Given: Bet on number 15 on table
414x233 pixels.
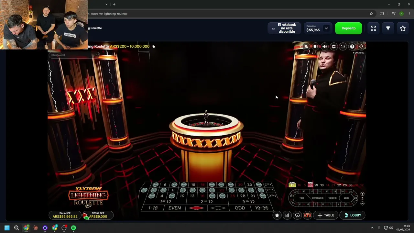Looking at the screenshot, I should [x=193, y=185].
